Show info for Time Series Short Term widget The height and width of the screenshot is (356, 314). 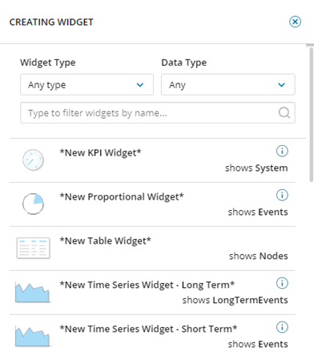282,327
